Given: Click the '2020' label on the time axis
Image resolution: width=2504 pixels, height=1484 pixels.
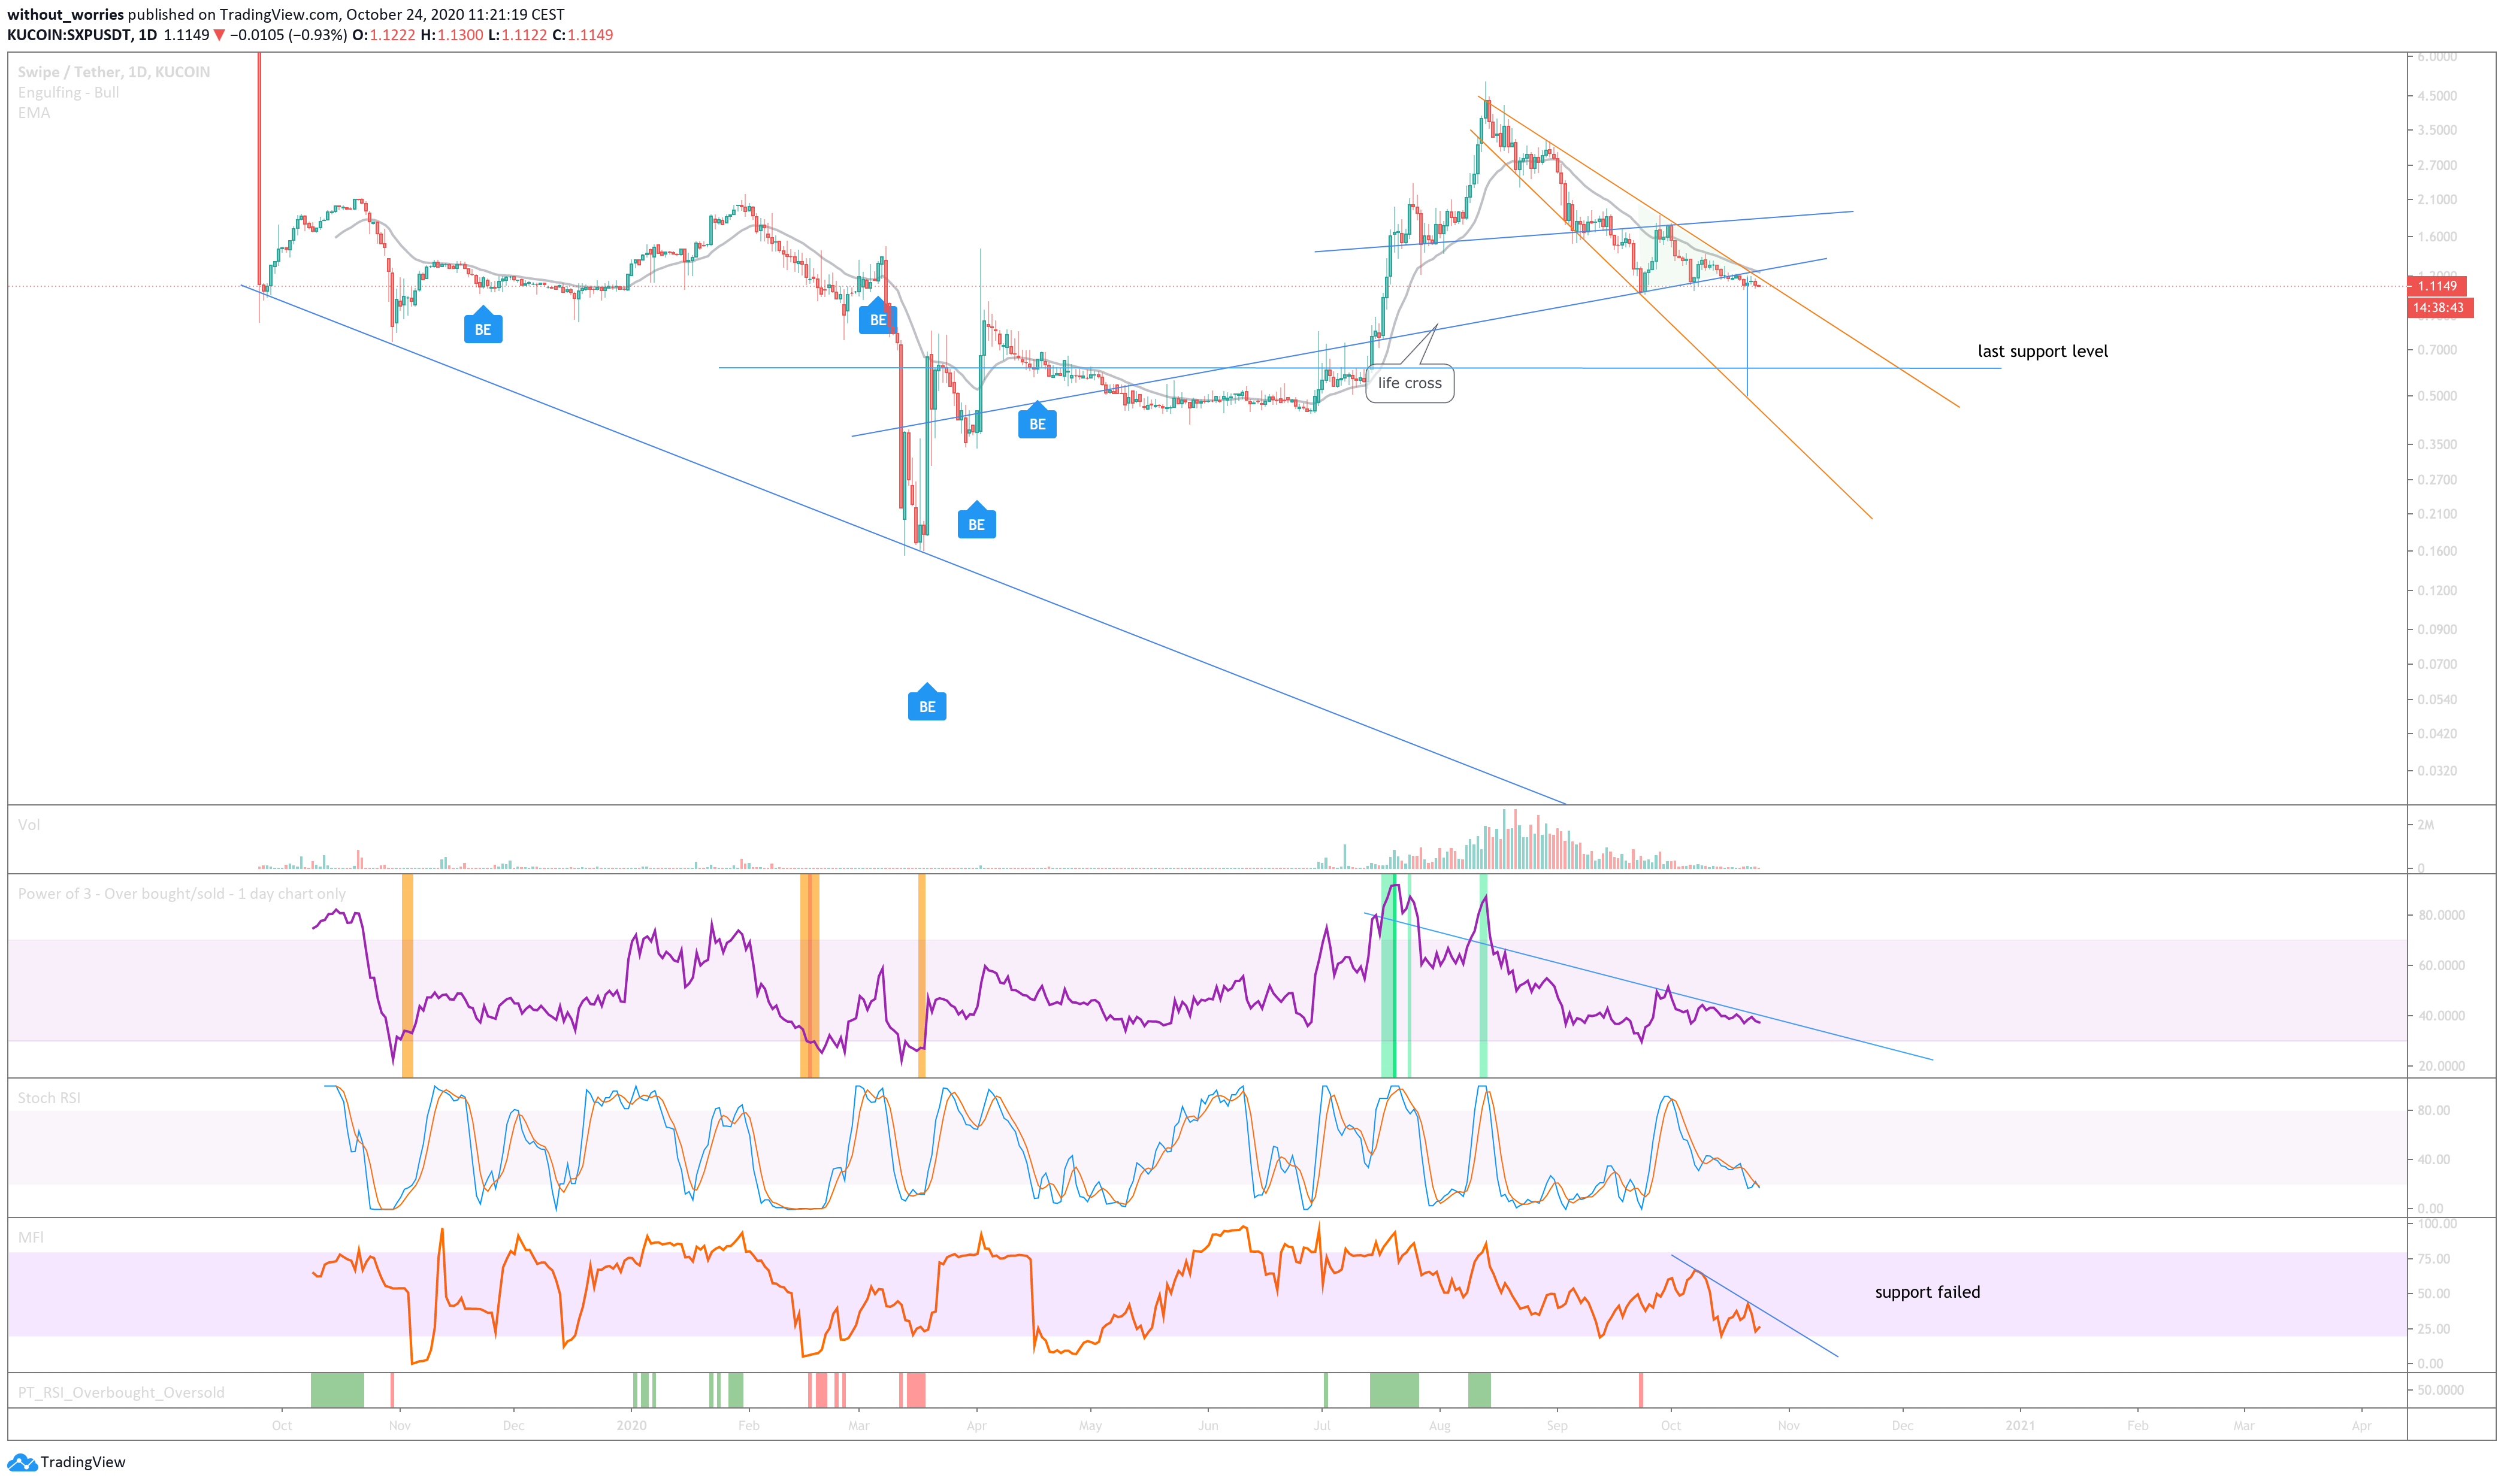Looking at the screenshot, I should click(631, 1425).
